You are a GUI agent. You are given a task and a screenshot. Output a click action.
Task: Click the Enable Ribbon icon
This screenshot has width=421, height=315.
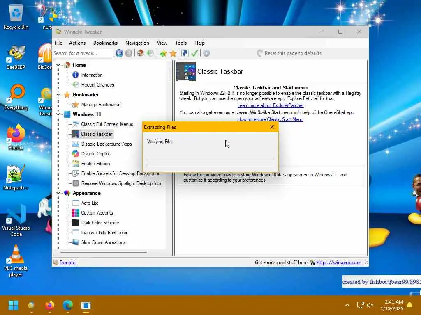[x=76, y=164]
